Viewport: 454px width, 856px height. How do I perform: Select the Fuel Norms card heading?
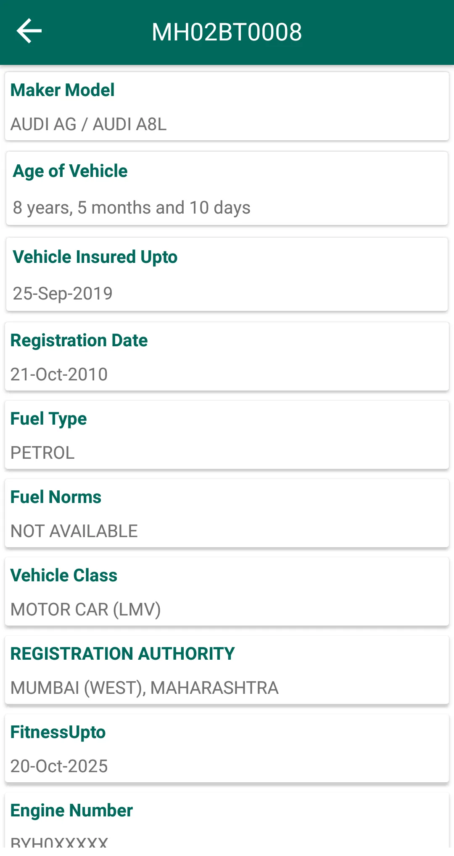[56, 497]
